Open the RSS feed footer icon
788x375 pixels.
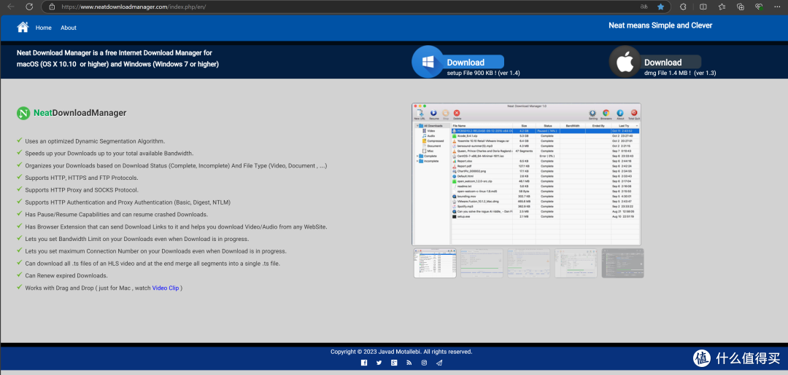point(409,363)
